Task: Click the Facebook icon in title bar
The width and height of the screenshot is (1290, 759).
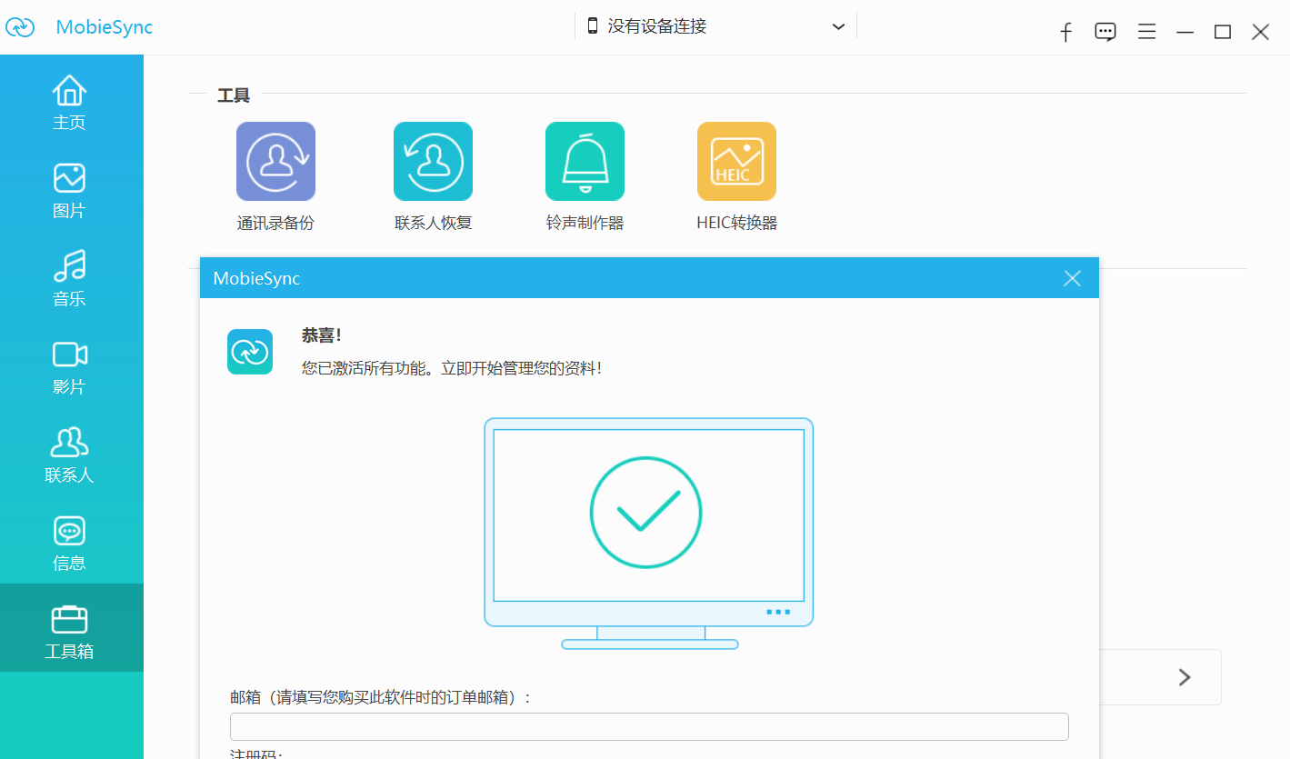Action: pyautogui.click(x=1066, y=32)
